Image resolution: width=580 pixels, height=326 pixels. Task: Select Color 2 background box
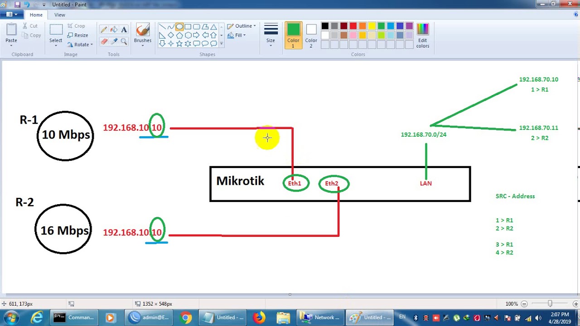pos(311,35)
